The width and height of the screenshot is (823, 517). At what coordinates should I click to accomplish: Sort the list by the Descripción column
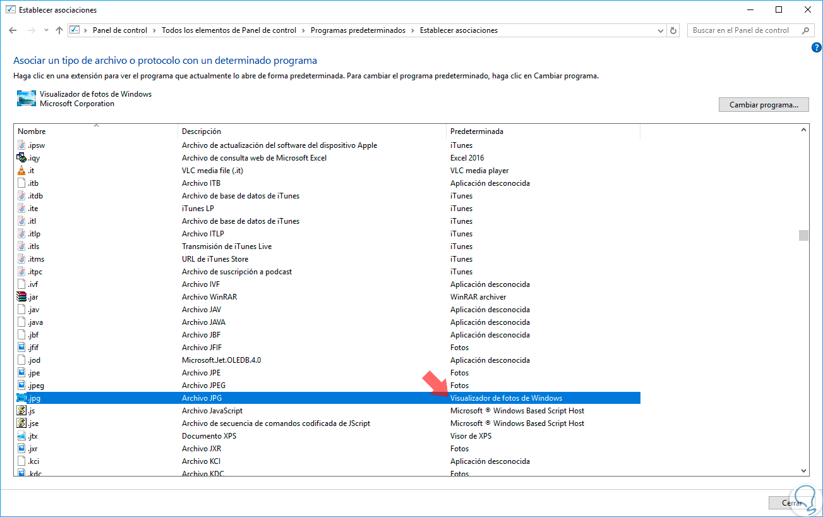pyautogui.click(x=312, y=131)
